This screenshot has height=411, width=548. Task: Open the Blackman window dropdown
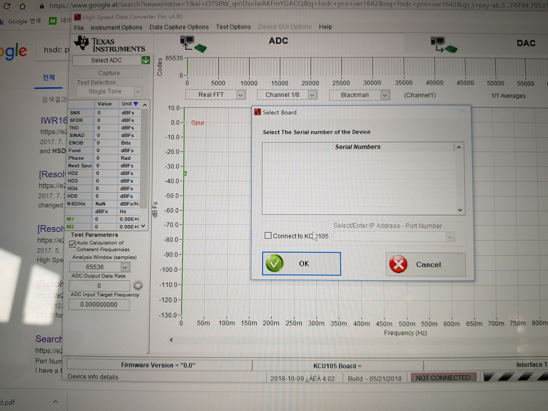pos(385,95)
